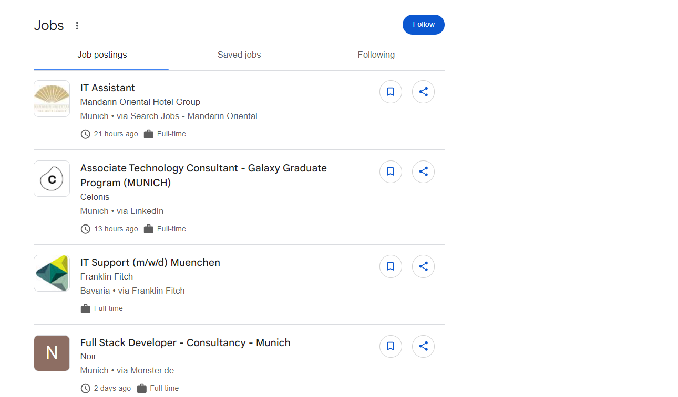Share the Franklin Fitch IT Support job

point(424,266)
